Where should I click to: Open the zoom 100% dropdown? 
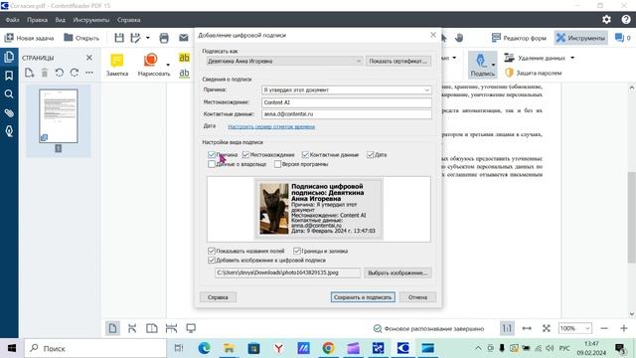575,328
